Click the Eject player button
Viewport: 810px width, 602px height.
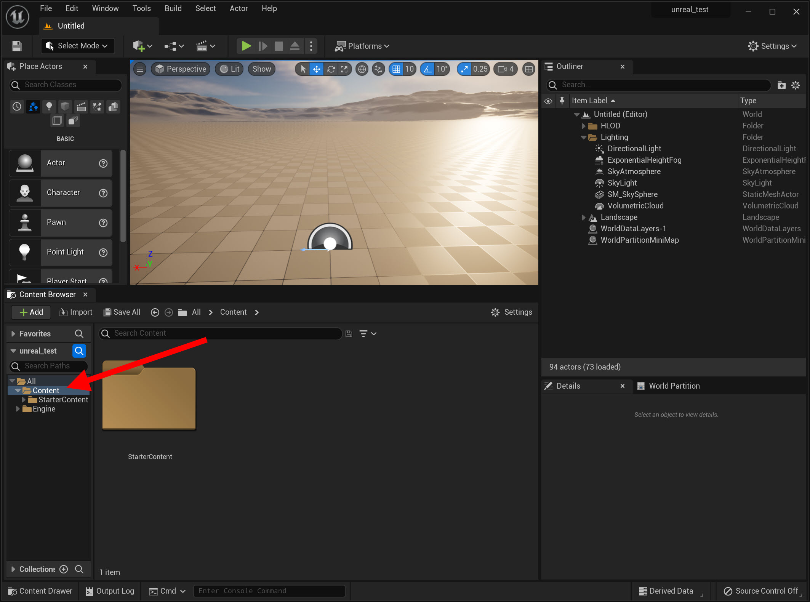[295, 46]
